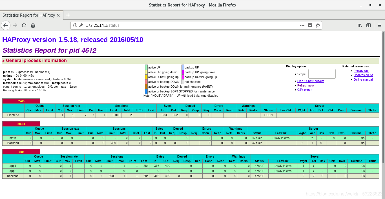Click the app2 server row name
Viewport: 385px width, 199px height.
[13, 171]
